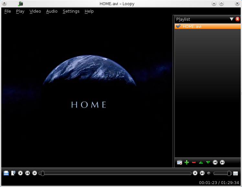Click the video display showing HOME title

pyautogui.click(x=87, y=91)
